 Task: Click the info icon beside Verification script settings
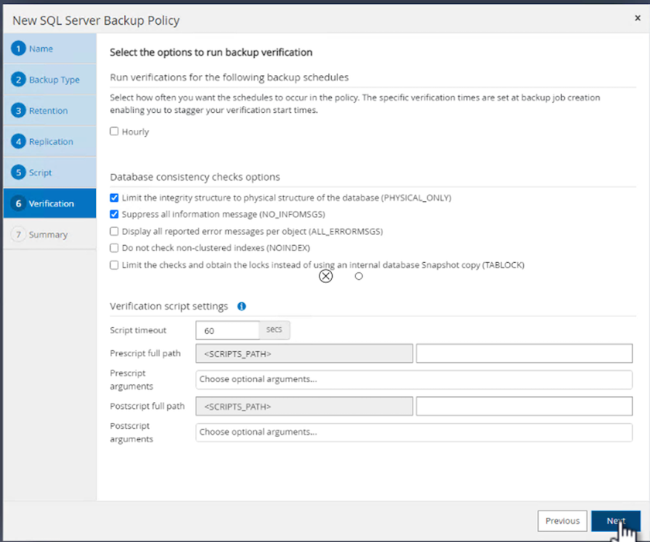(x=241, y=306)
